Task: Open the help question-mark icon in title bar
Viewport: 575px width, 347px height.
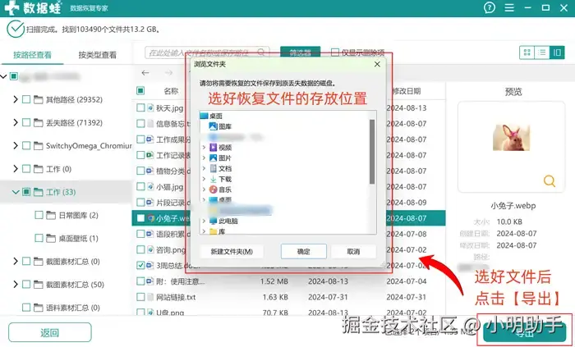Action: pyautogui.click(x=490, y=7)
